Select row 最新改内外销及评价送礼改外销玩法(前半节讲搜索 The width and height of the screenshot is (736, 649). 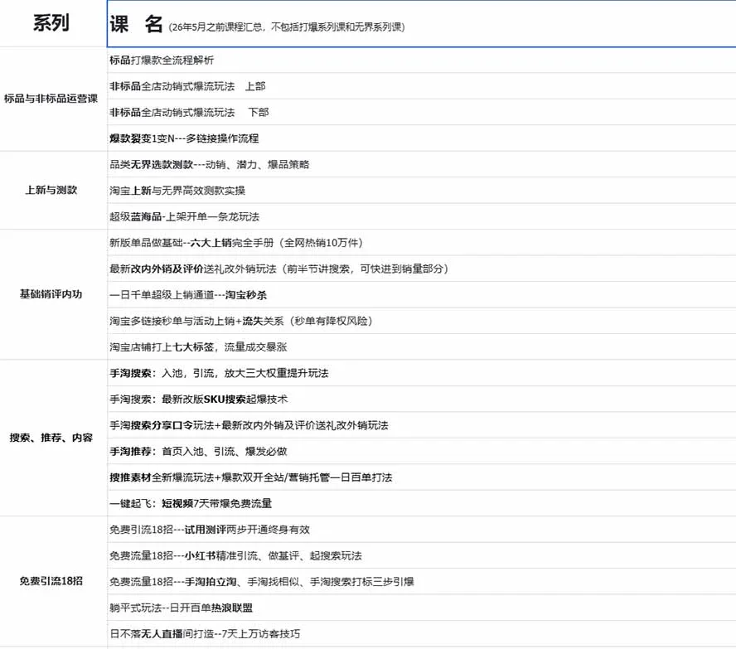click(x=422, y=269)
